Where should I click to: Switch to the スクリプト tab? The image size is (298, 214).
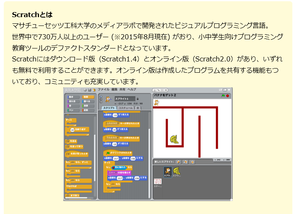[x=109, y=108]
